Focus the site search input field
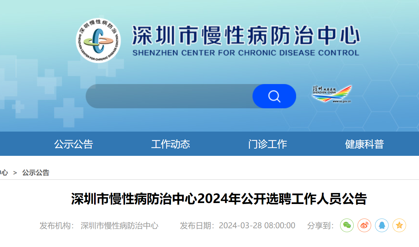Screen dimensions: 419x247 169,96
